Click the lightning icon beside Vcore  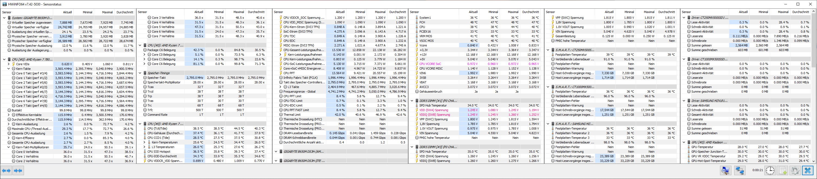click(417, 45)
